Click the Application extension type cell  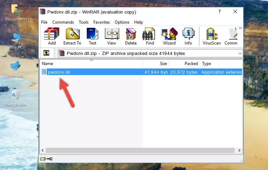coord(222,72)
